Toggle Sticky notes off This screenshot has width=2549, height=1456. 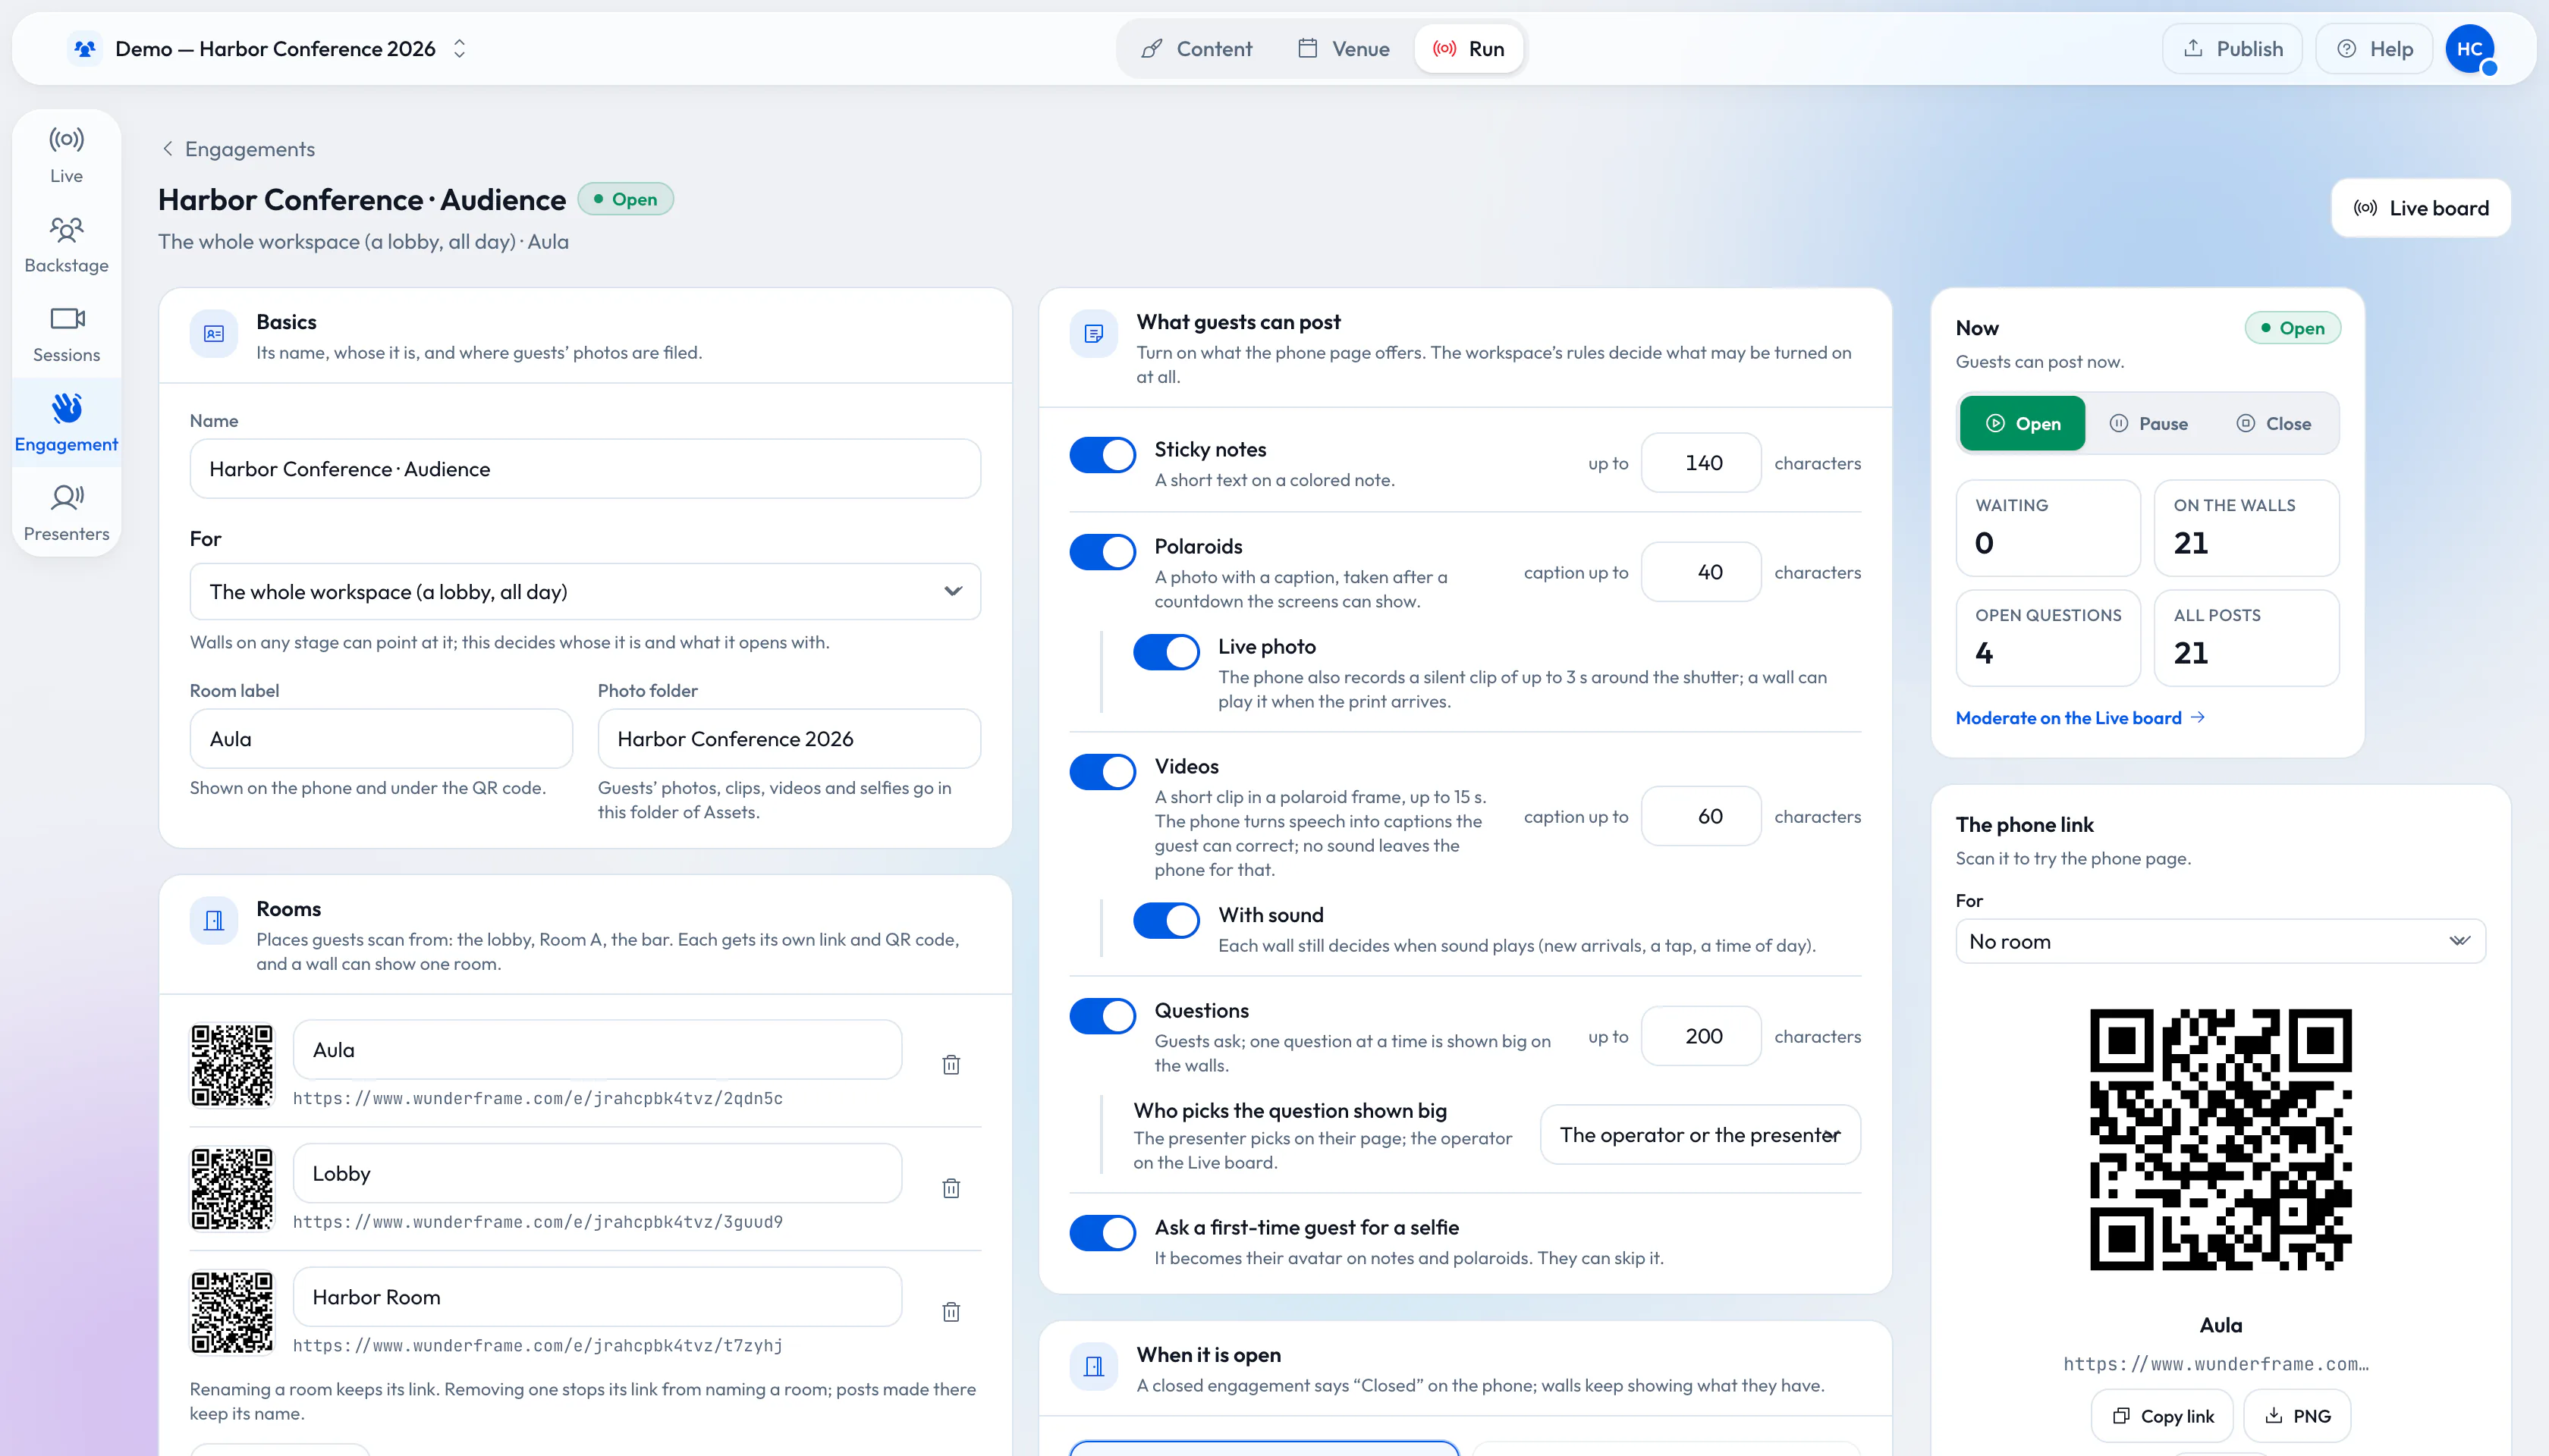1102,455
